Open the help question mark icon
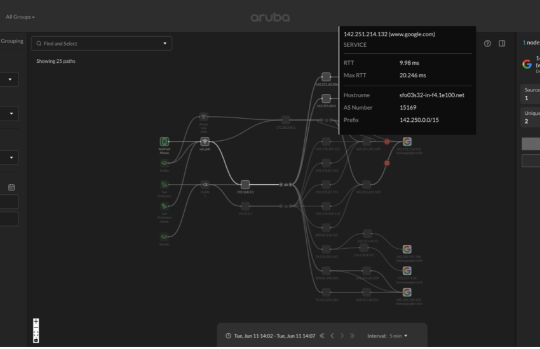 [x=487, y=44]
